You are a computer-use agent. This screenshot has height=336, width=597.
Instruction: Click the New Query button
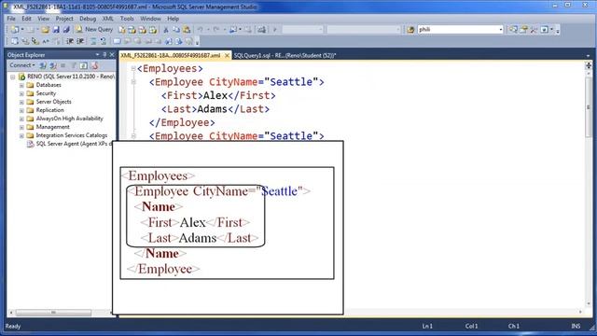[x=93, y=29]
